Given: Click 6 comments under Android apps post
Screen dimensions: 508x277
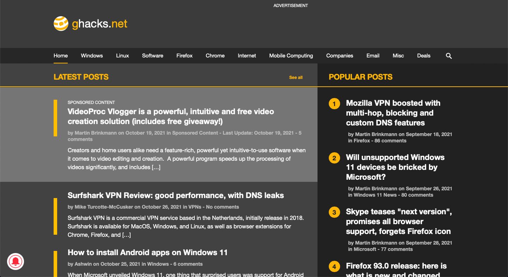Looking at the screenshot, I should (x=188, y=264).
